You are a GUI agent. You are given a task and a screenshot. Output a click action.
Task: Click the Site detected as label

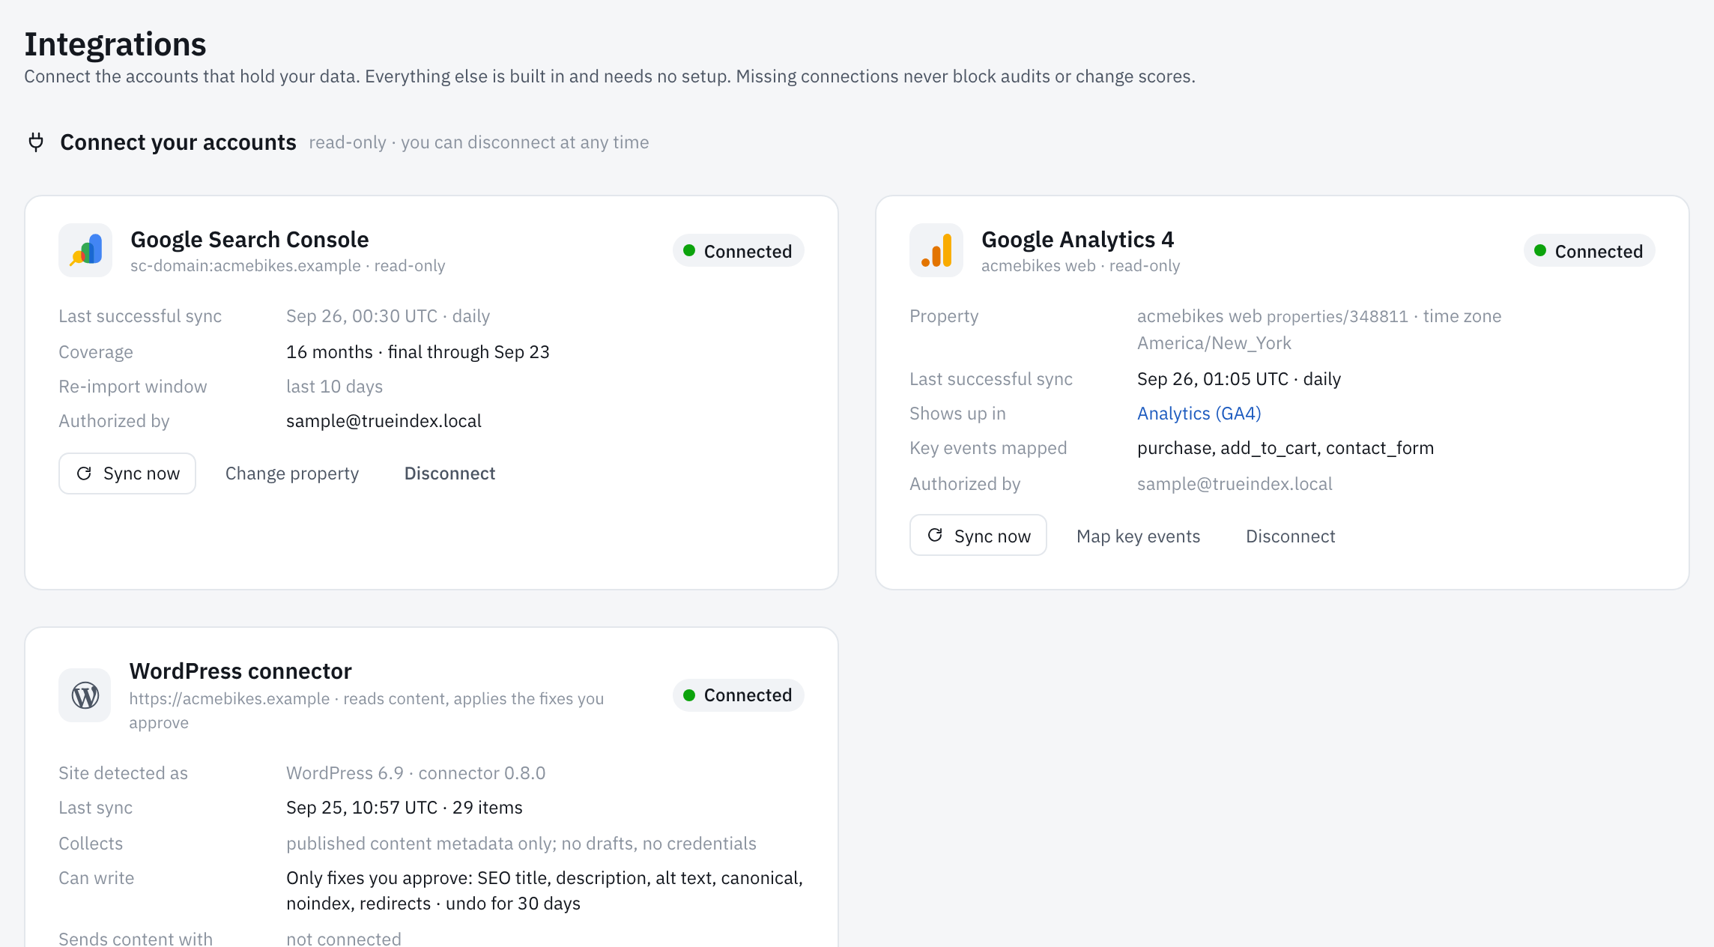coord(123,773)
